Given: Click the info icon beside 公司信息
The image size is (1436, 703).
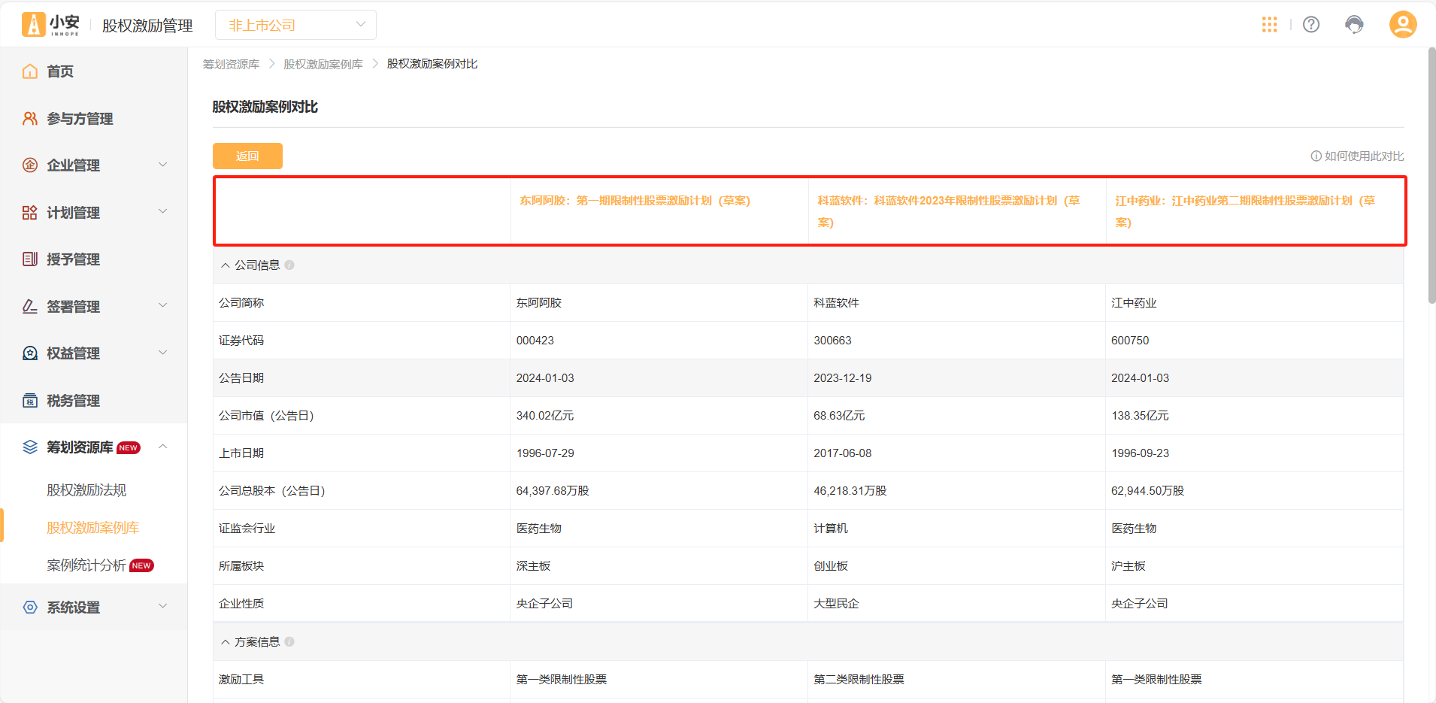Looking at the screenshot, I should tap(289, 265).
